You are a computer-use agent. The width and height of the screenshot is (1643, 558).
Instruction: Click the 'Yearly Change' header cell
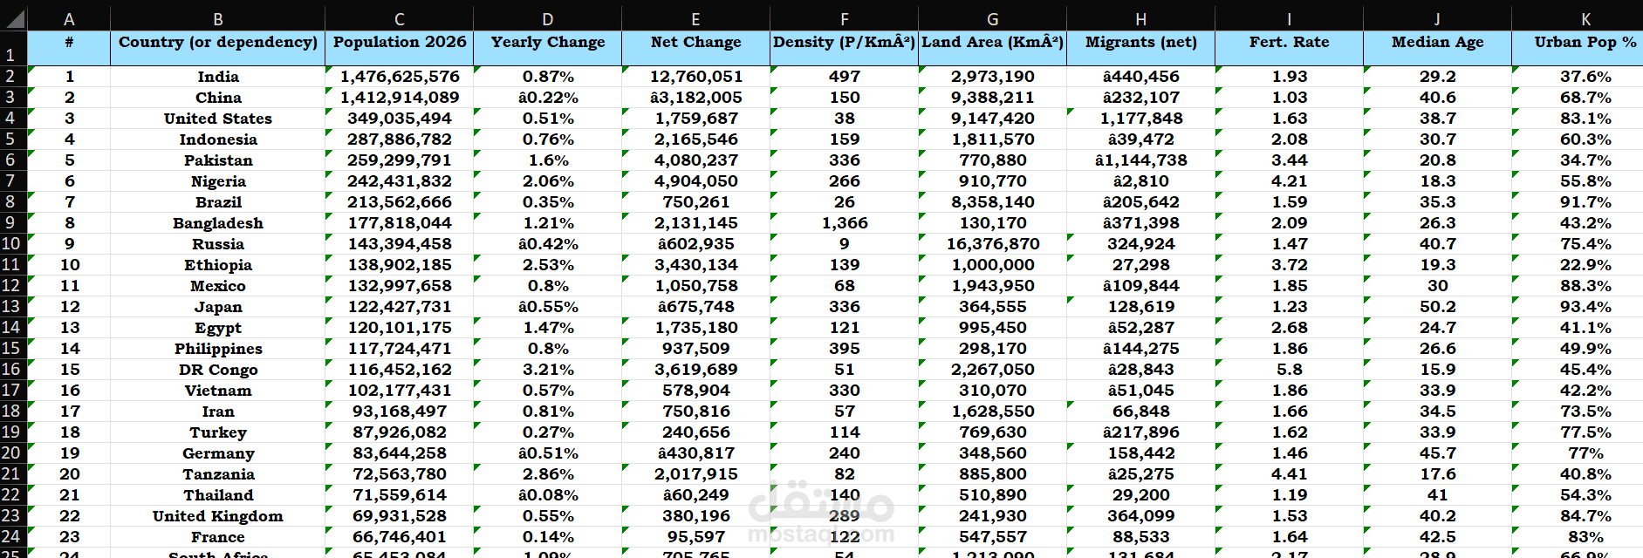point(547,48)
